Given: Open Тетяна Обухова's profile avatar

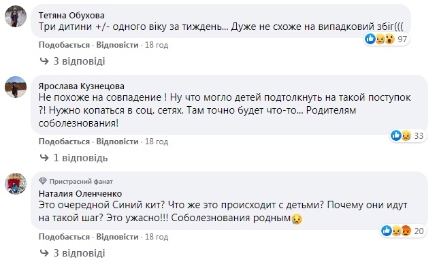Looking at the screenshot, I should tap(16, 16).
